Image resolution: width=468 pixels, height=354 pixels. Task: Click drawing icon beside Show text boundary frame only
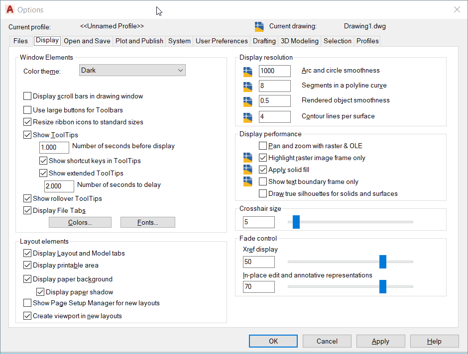click(x=248, y=181)
